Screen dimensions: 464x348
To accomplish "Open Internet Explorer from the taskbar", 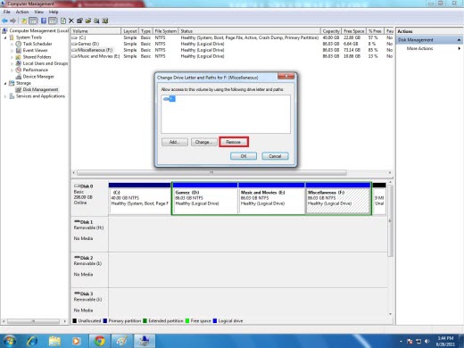I will tap(32, 341).
